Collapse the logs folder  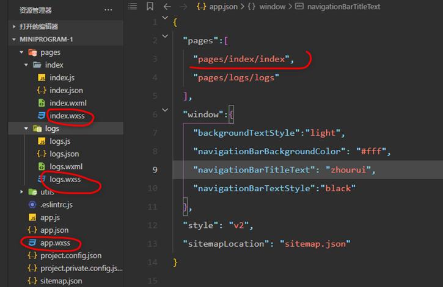pos(26,129)
